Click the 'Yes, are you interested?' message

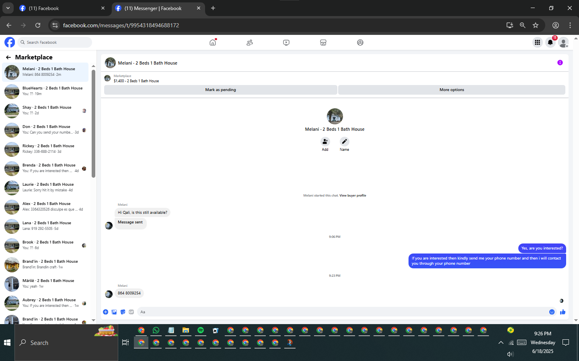(x=542, y=248)
